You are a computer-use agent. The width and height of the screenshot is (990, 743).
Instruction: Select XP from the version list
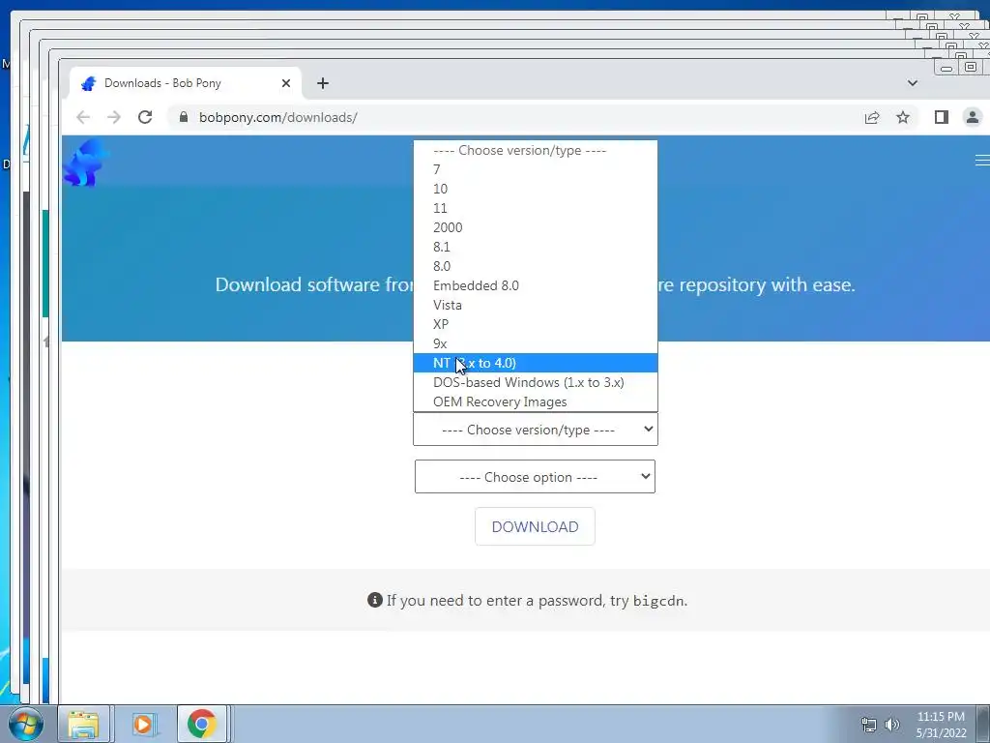(x=536, y=324)
